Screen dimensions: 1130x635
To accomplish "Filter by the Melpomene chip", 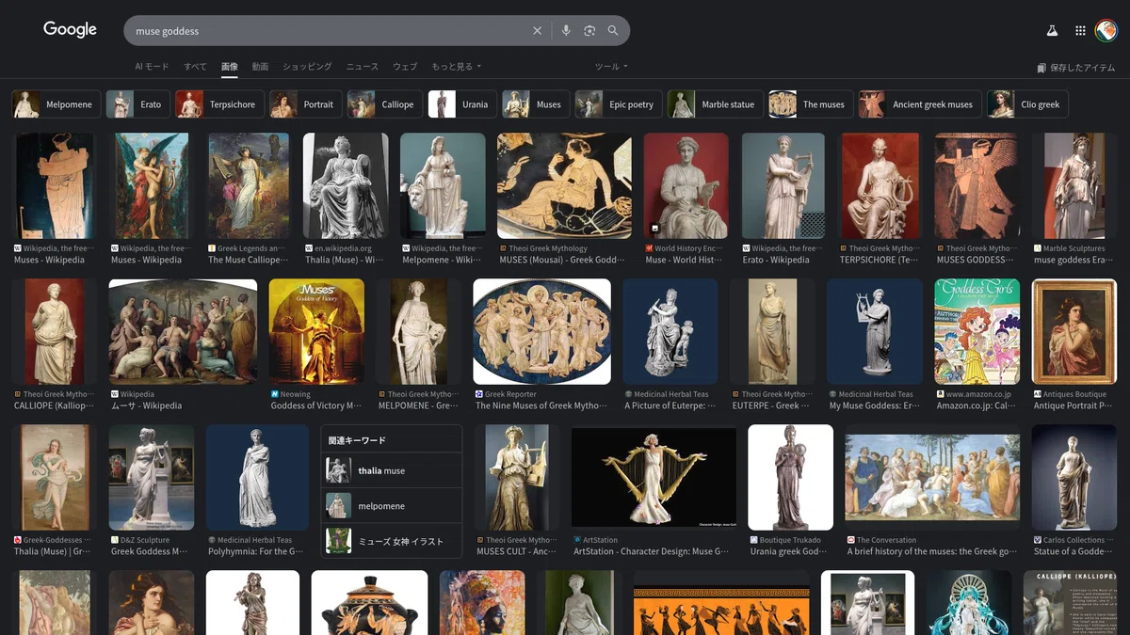I will pyautogui.click(x=56, y=104).
